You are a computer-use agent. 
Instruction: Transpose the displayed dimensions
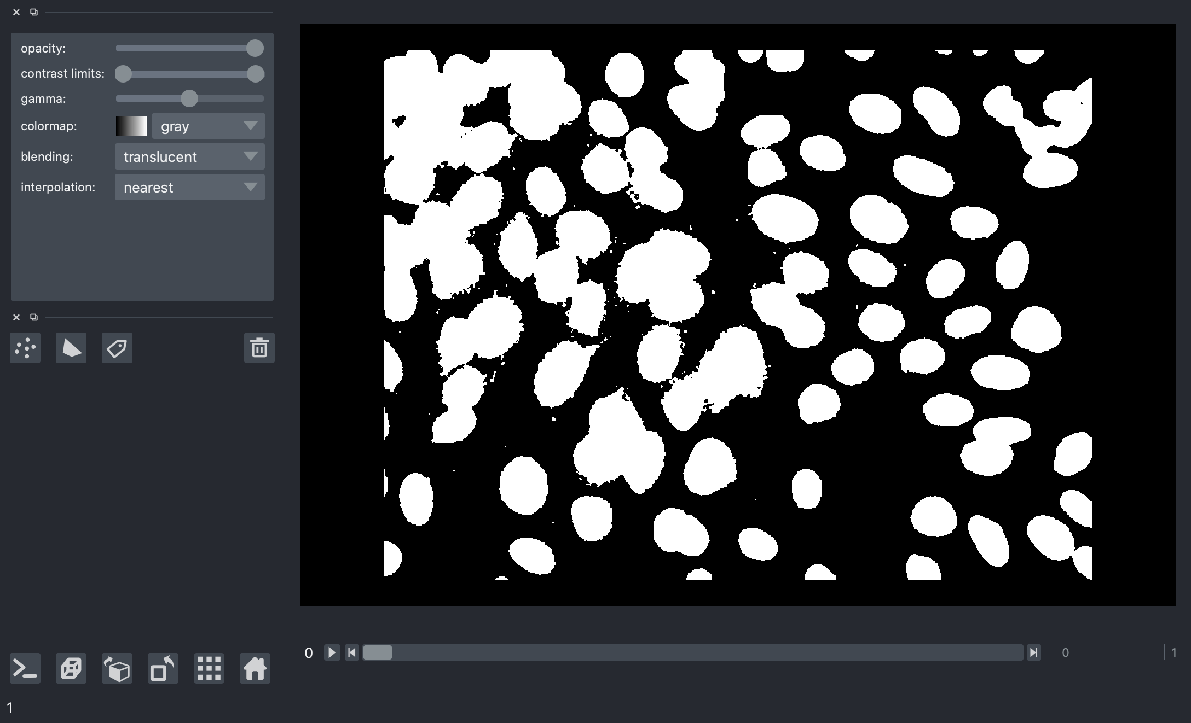pos(162,668)
